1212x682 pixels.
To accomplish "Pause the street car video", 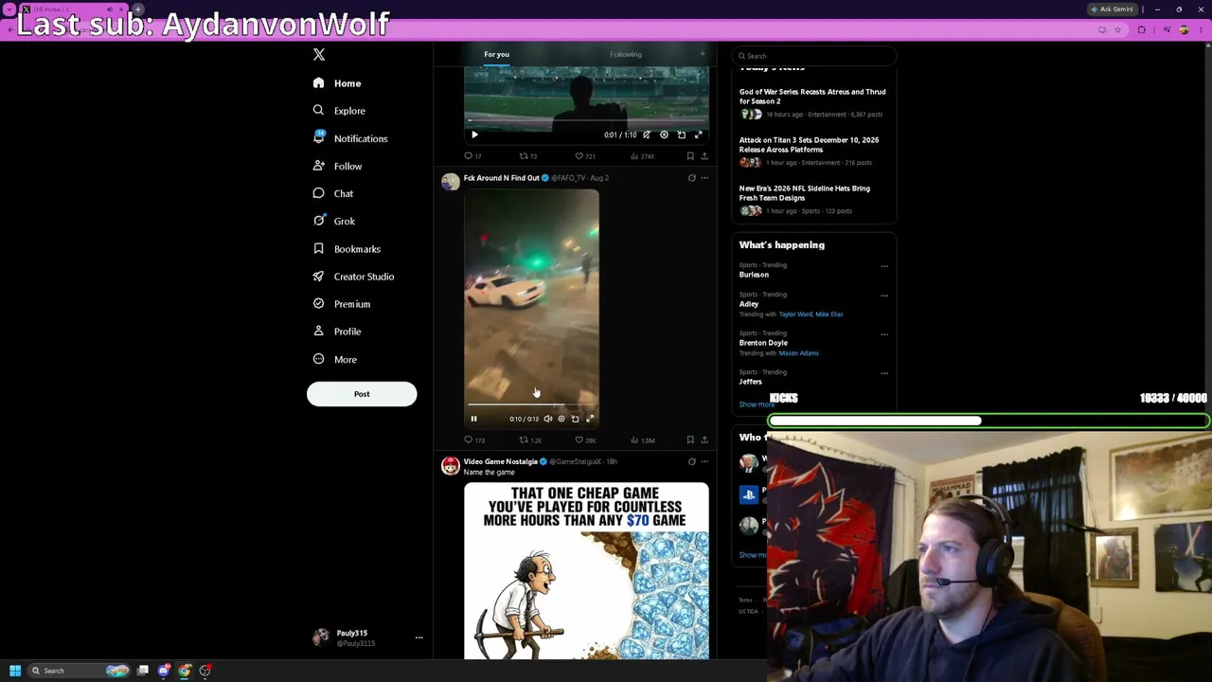I will 473,419.
